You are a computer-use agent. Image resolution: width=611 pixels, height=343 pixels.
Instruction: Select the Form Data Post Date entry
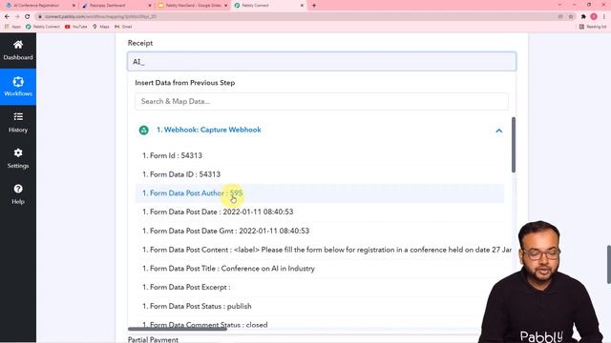[x=320, y=212]
